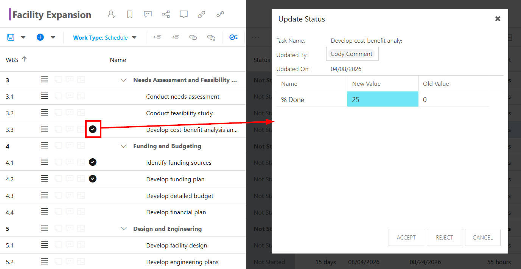Open pending update check icon on row 4.2
This screenshot has height=269, width=521.
tap(93, 179)
